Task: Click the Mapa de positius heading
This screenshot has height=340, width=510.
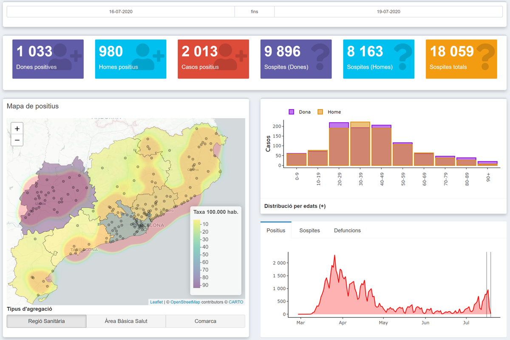Action: (33, 106)
